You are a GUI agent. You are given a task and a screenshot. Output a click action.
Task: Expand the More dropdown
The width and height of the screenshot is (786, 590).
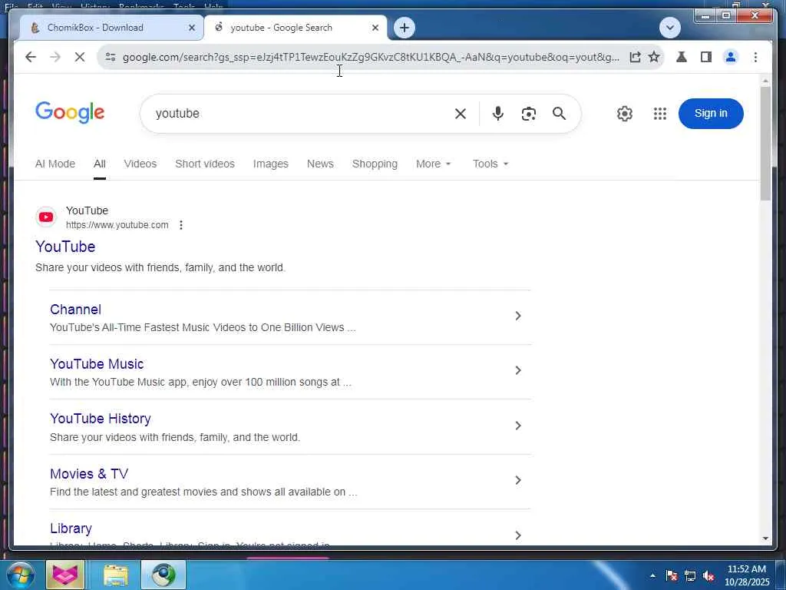tap(434, 164)
